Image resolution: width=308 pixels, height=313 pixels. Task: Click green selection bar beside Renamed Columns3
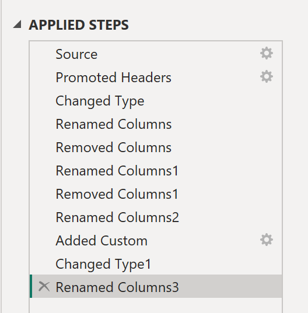coord(31,286)
